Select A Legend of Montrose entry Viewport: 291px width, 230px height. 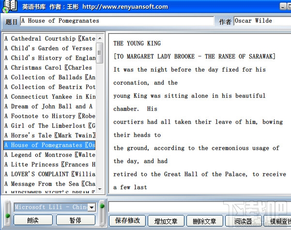click(x=50, y=154)
